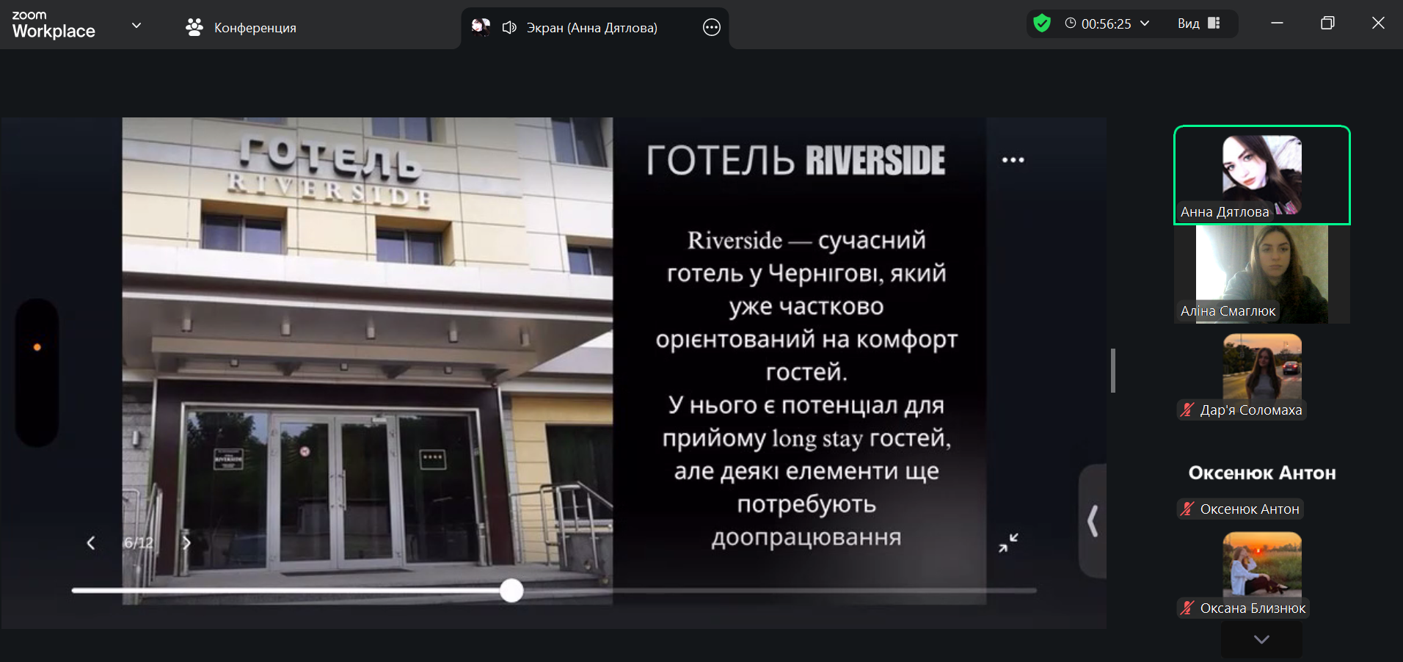Click the three dots on the slide
The width and height of the screenshot is (1403, 662).
tap(1013, 160)
